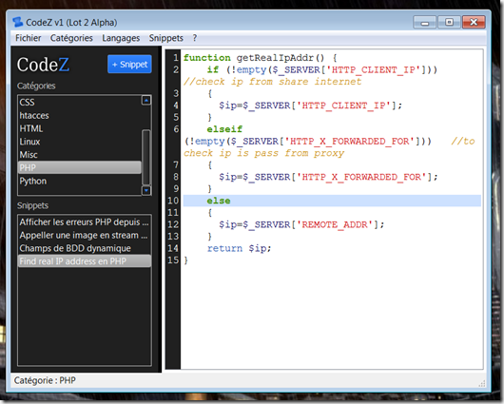The image size is (504, 404).
Task: Open snippet Afficher les erreurs PHP depuis
Action: (x=85, y=222)
